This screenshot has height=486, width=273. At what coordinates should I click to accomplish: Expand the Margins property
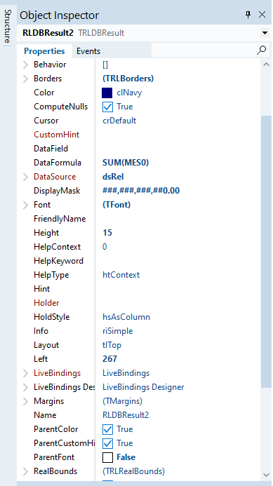25,401
